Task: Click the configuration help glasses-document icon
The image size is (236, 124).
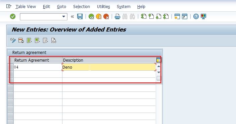Action: pyautogui.click(x=54, y=41)
